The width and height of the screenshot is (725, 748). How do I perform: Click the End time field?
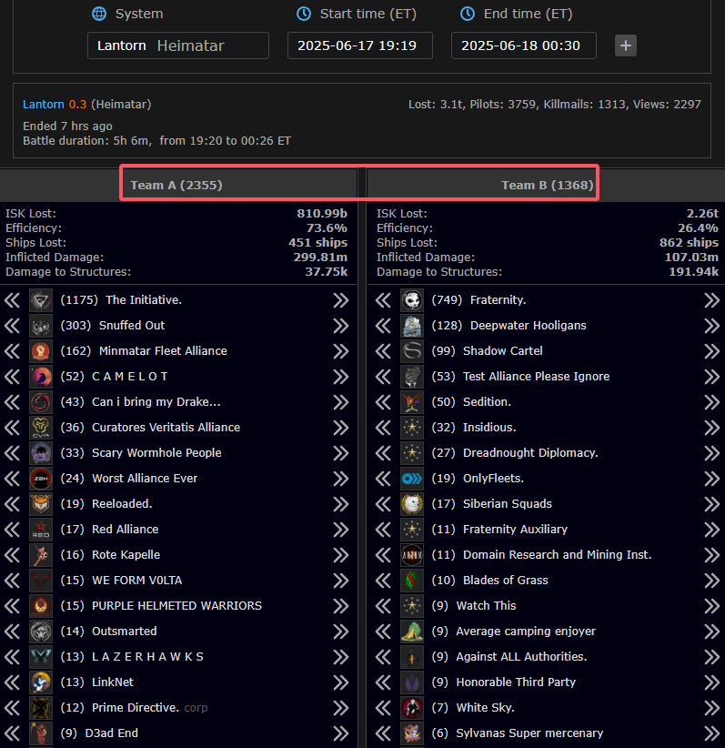[523, 45]
